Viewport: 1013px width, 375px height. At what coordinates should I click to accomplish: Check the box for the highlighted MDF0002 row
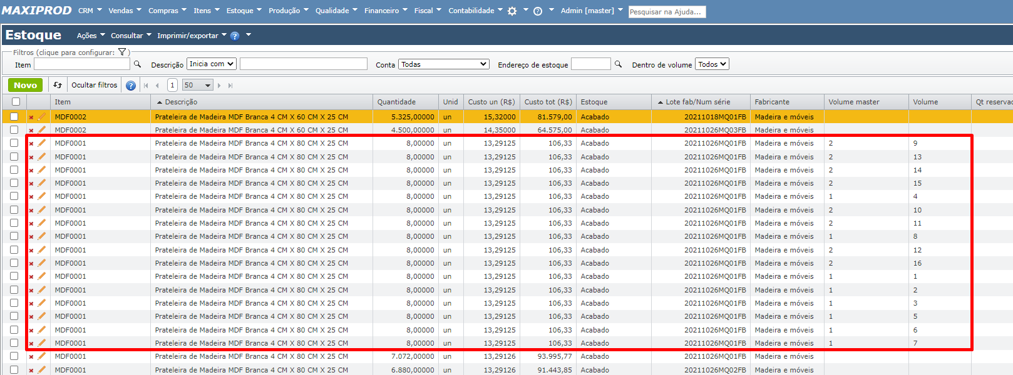click(14, 116)
